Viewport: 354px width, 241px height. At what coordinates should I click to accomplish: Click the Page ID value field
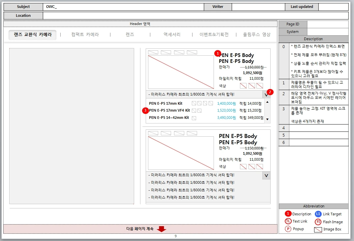[328, 24]
